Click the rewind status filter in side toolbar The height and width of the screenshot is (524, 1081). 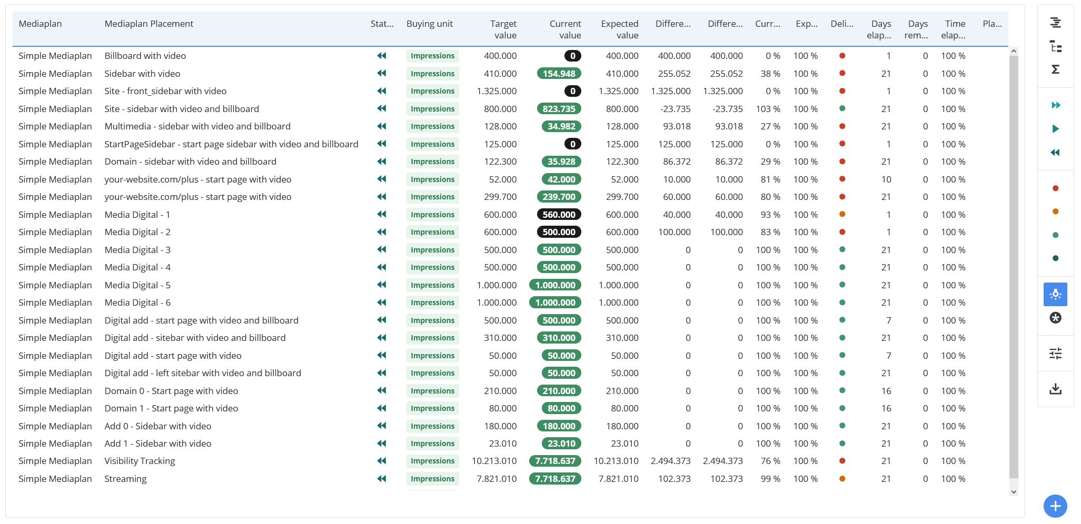(x=1055, y=153)
